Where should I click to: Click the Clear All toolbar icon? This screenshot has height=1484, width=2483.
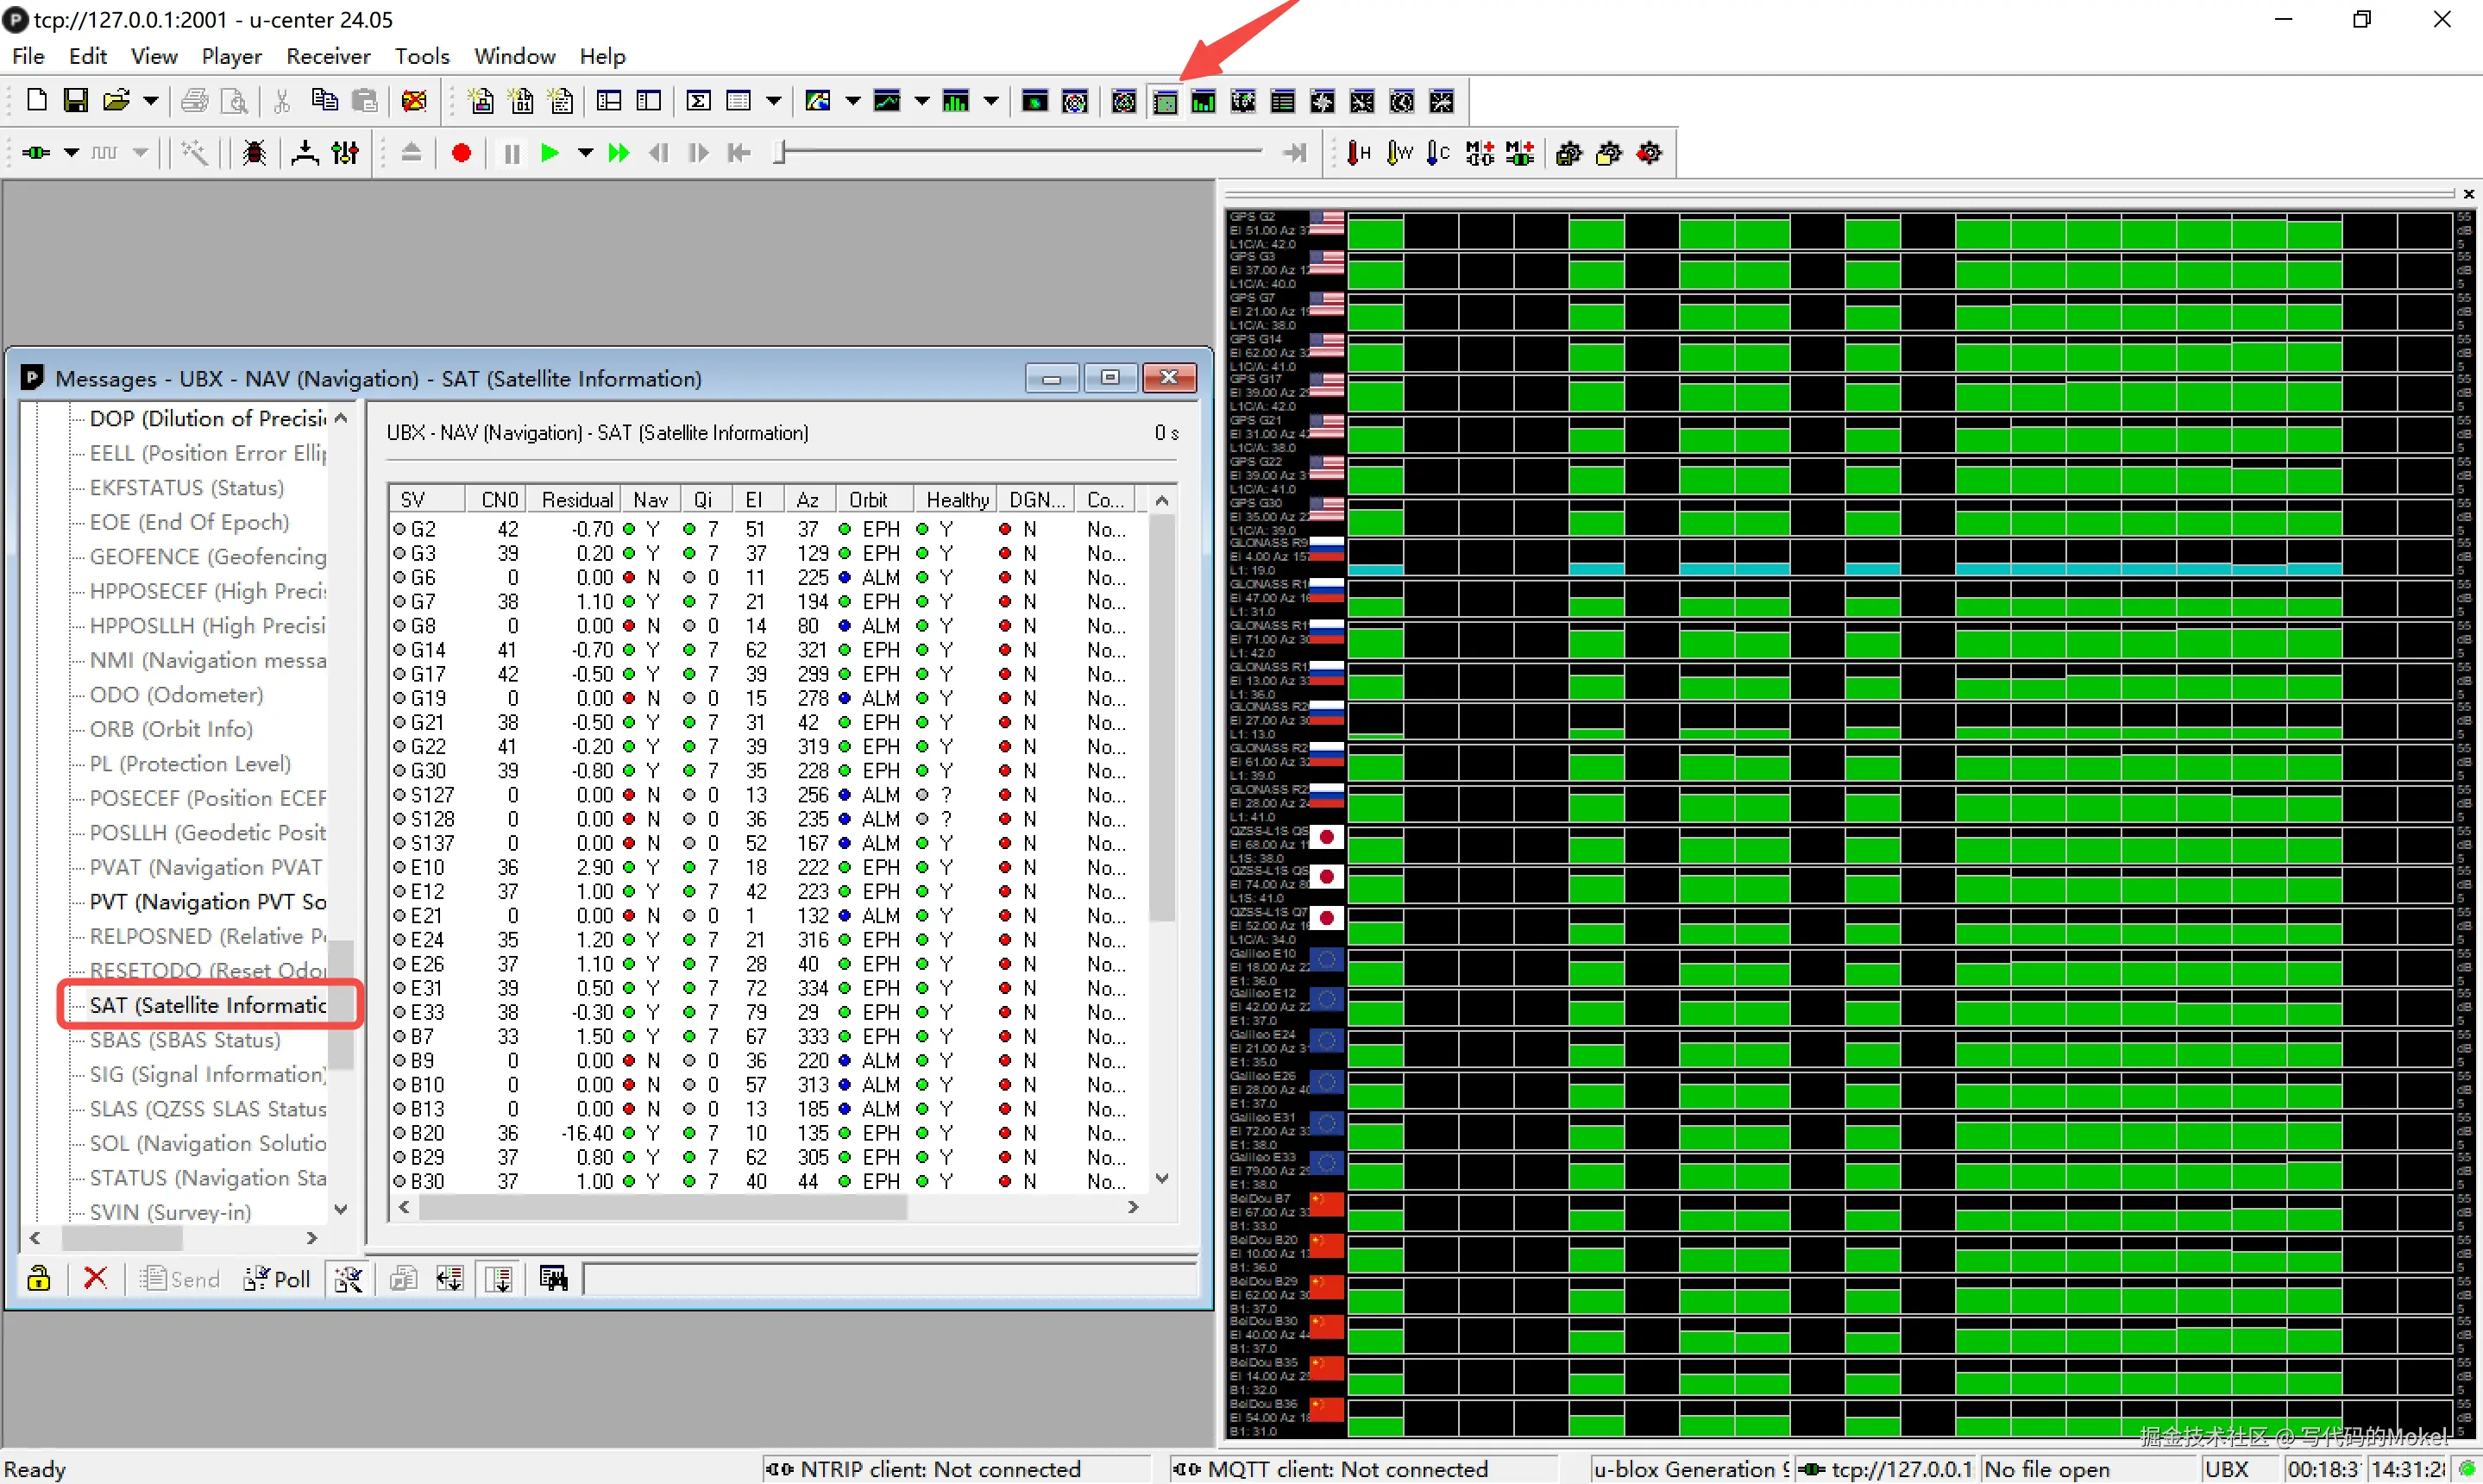[414, 101]
